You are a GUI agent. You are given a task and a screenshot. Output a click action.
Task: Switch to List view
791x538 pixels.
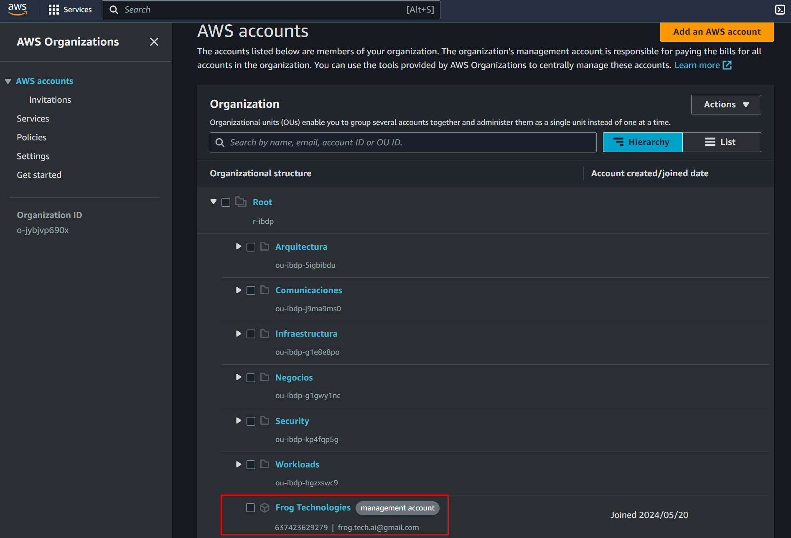tap(721, 142)
